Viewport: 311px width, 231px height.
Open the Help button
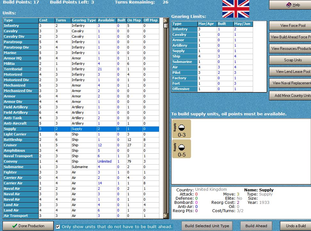pyautogui.click(x=290, y=5)
